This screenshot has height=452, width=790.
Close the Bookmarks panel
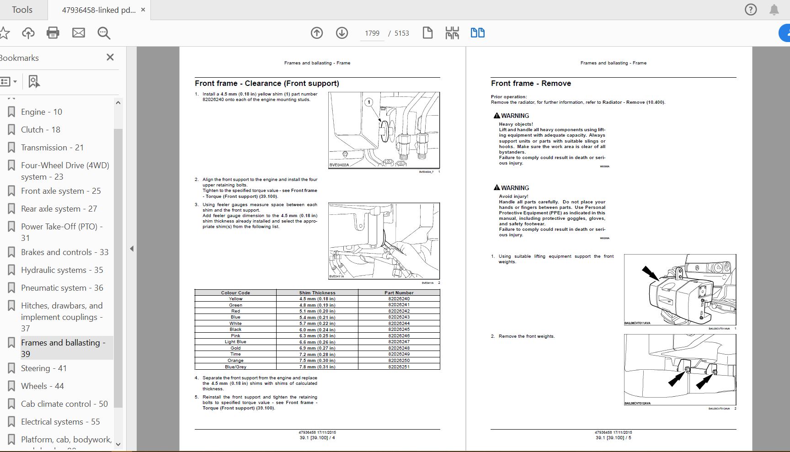(x=110, y=57)
